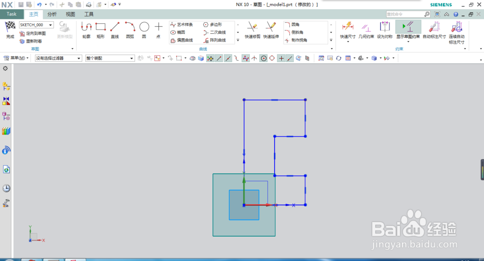Click Reattach (重新附着) button
The height and width of the screenshot is (261, 484).
pyautogui.click(x=30, y=41)
